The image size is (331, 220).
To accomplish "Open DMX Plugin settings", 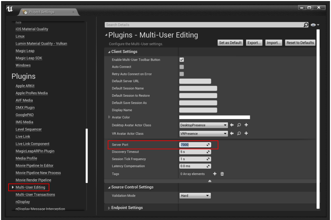I will (25, 108).
